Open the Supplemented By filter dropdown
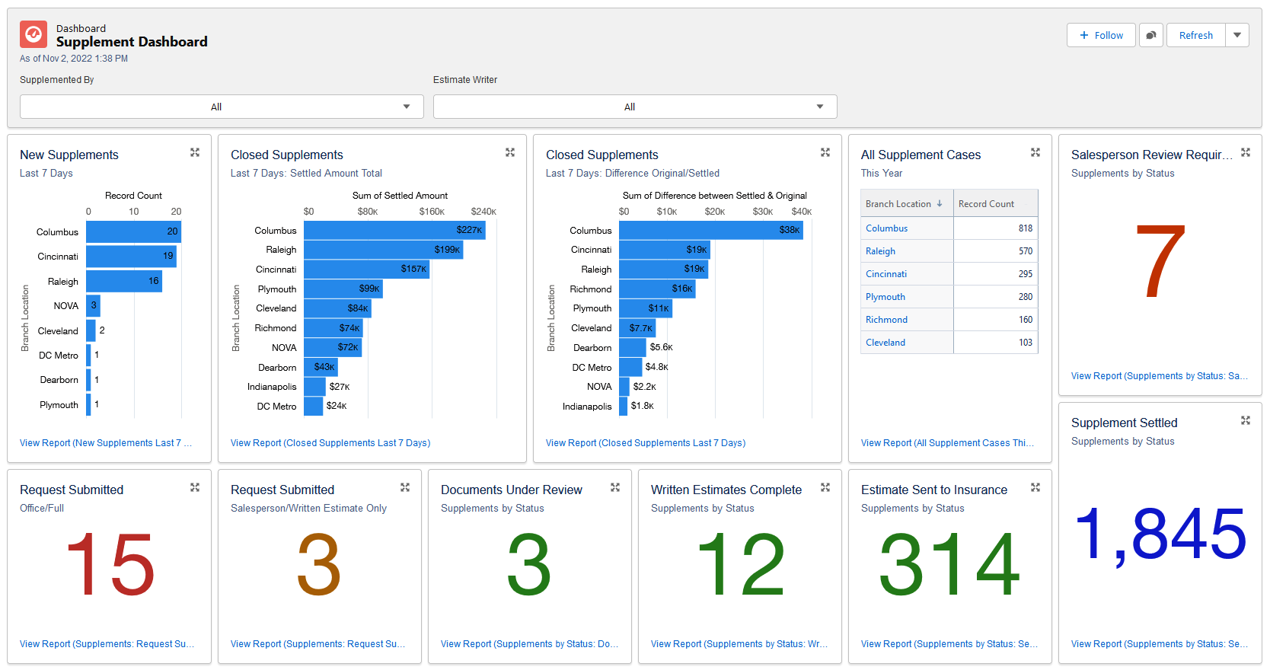Viewport: 1270px width, 670px height. point(222,107)
